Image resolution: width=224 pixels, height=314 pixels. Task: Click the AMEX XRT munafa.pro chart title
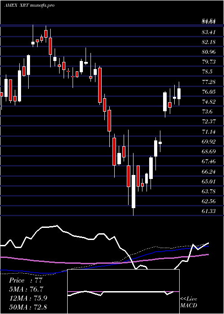(x=30, y=5)
